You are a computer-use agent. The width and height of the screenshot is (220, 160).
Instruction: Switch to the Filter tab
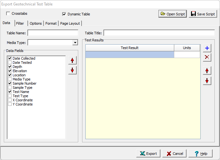click(20, 23)
